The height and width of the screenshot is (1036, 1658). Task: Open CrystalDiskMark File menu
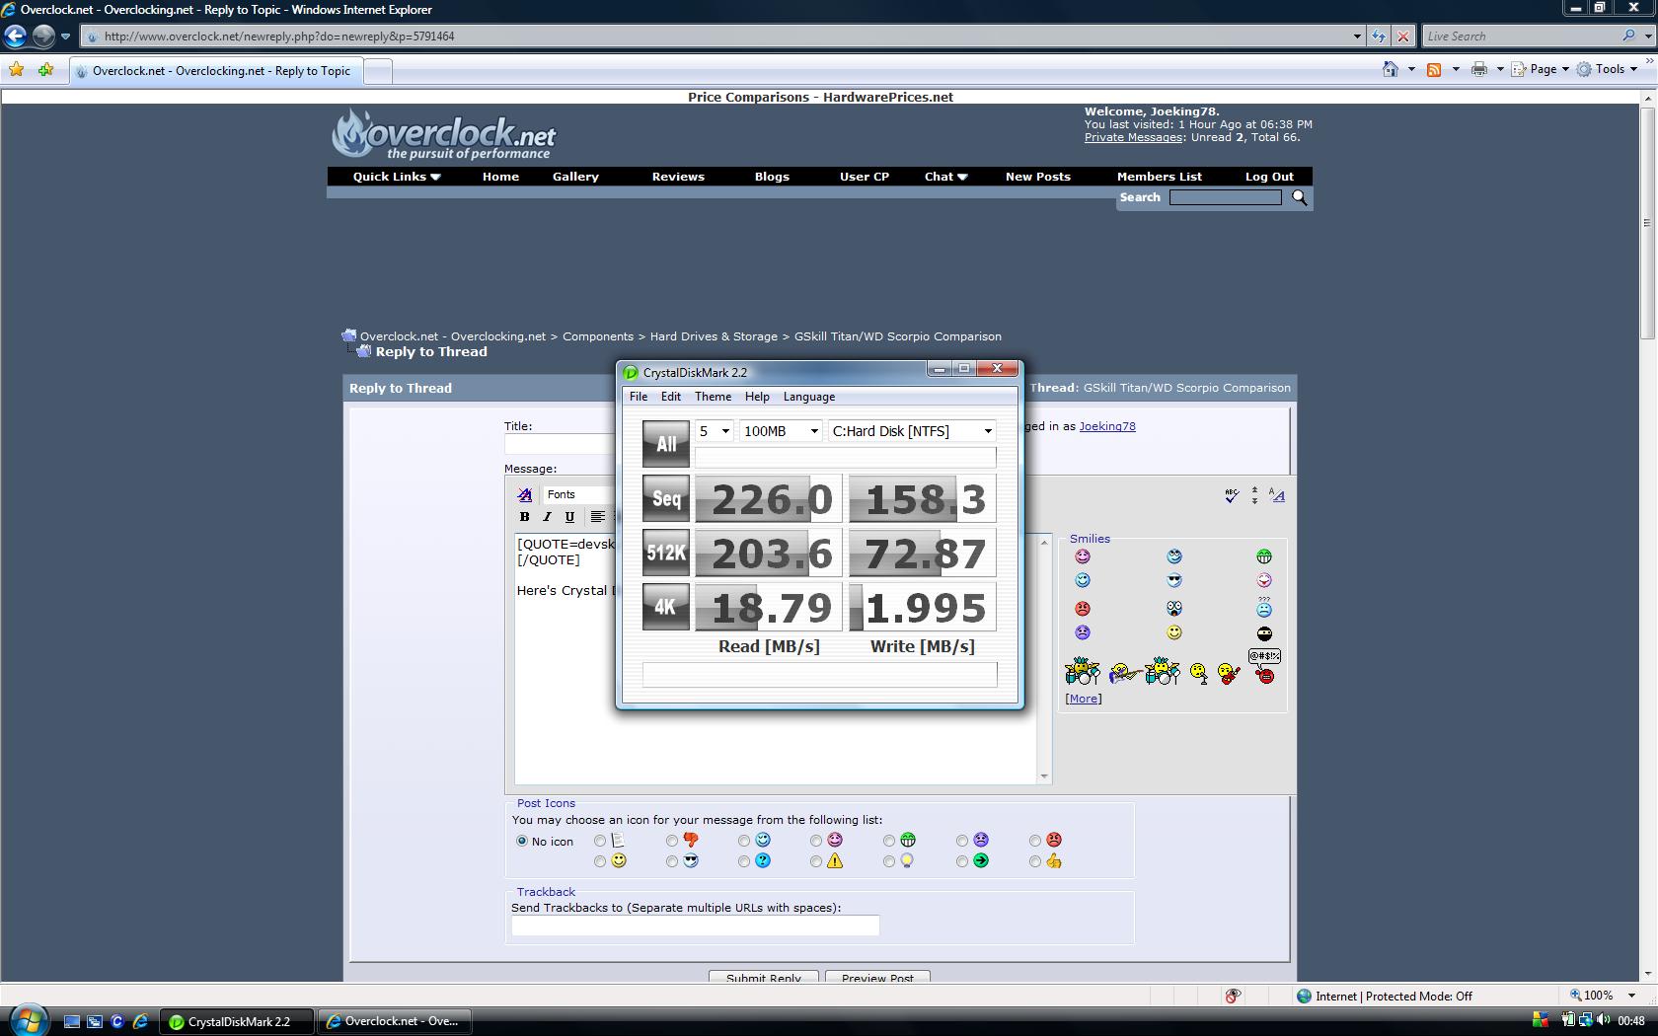point(639,397)
